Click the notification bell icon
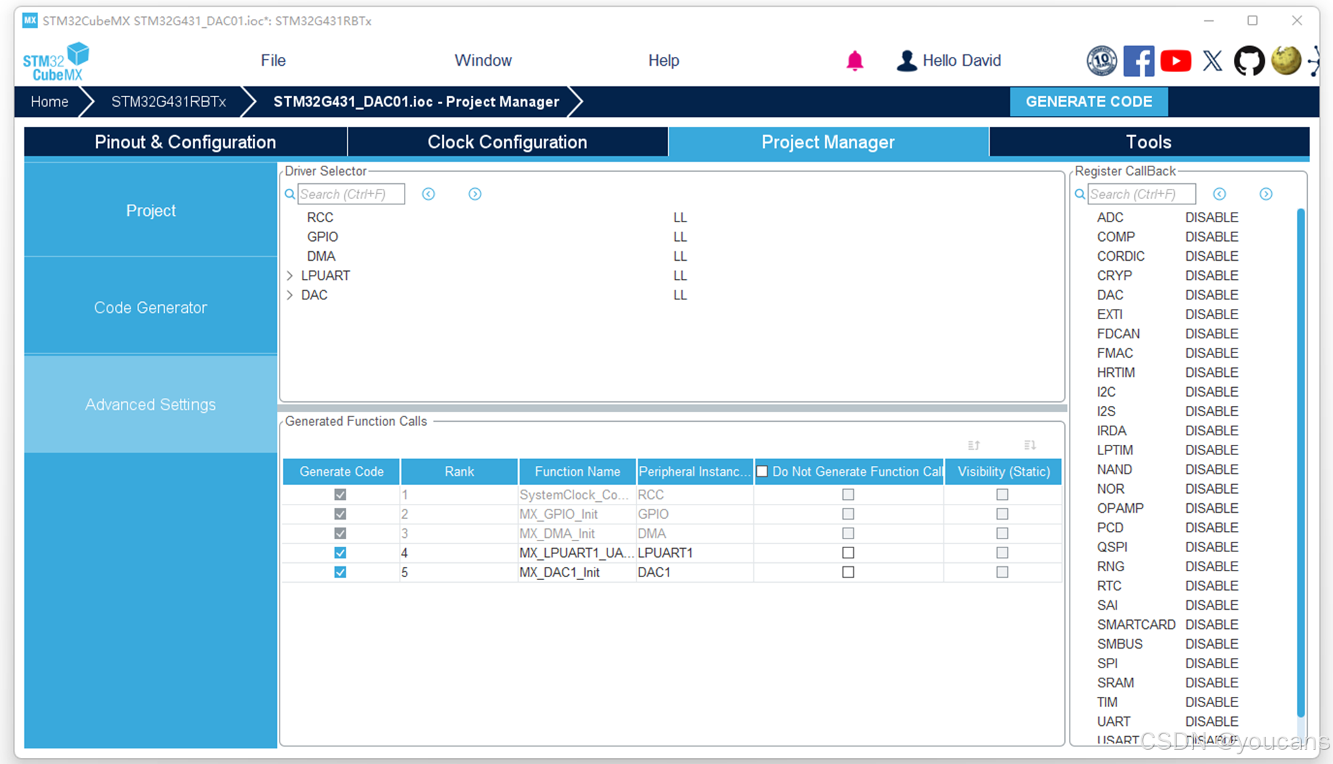This screenshot has height=764, width=1333. coord(855,61)
